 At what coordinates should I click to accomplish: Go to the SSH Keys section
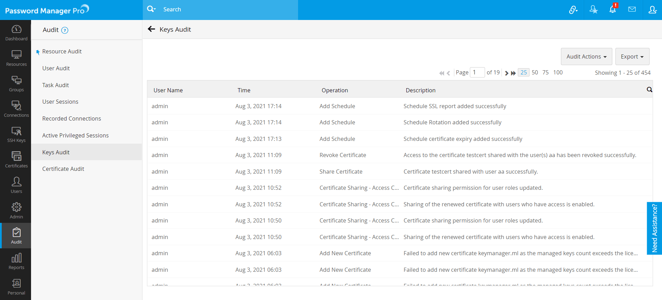16,134
